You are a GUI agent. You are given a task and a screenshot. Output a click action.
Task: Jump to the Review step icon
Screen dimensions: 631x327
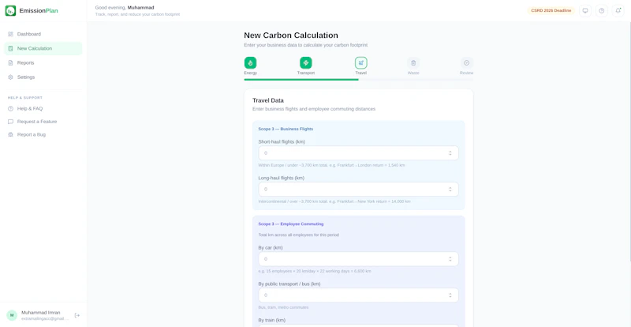(467, 63)
